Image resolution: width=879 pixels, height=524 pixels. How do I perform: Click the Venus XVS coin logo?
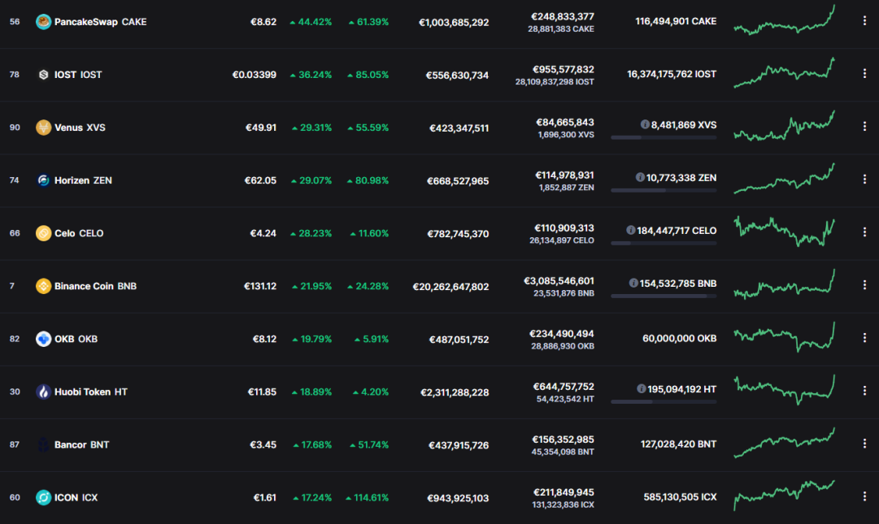point(43,128)
